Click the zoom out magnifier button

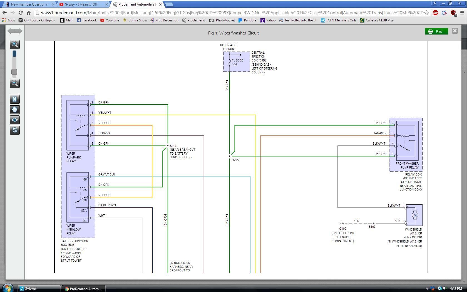(x=15, y=83)
